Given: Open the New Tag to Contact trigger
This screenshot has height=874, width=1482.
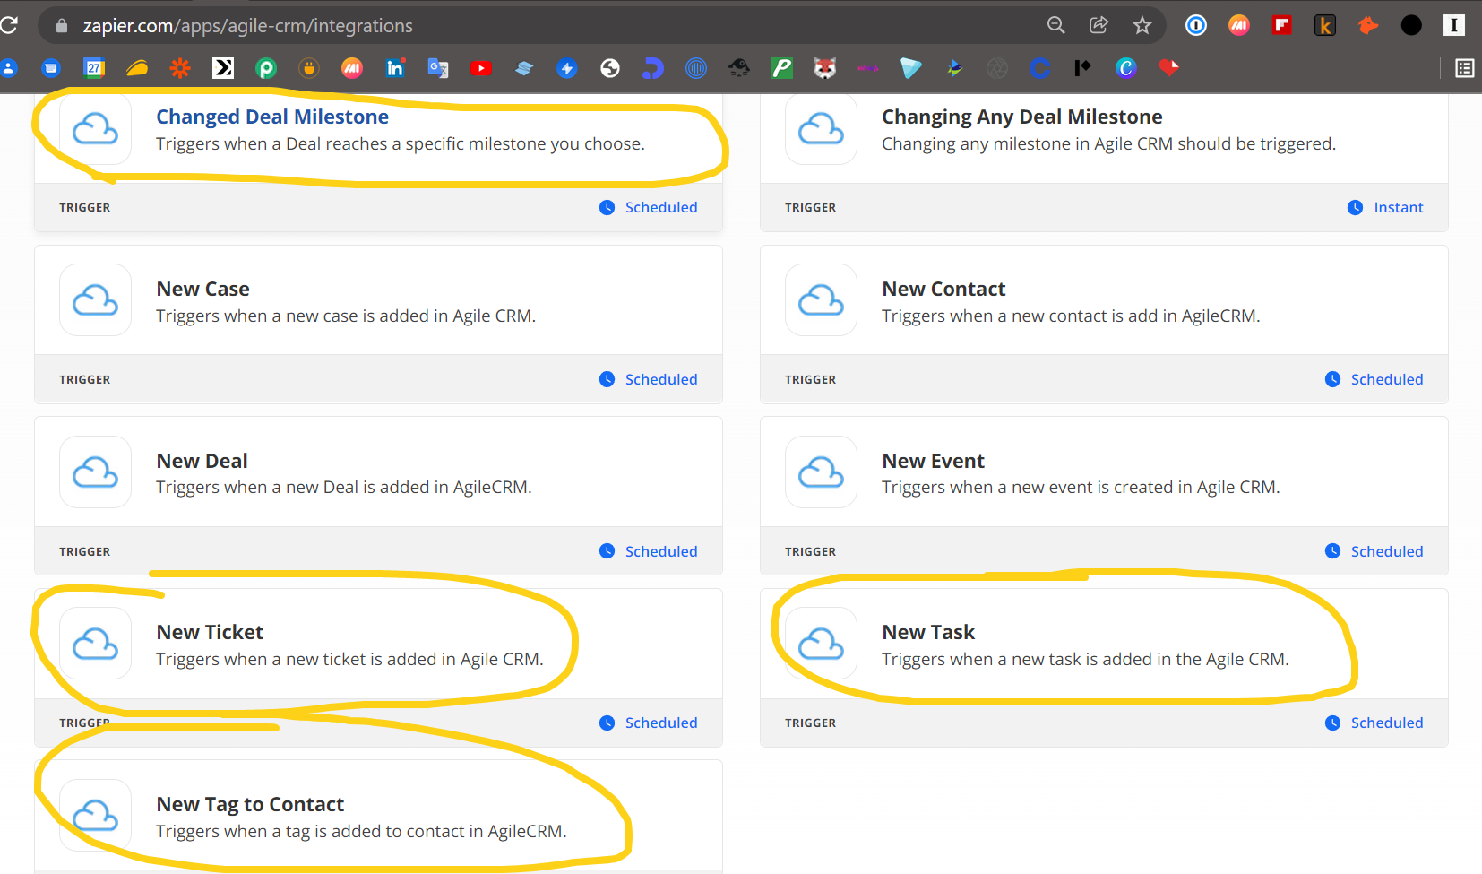Looking at the screenshot, I should click(250, 804).
